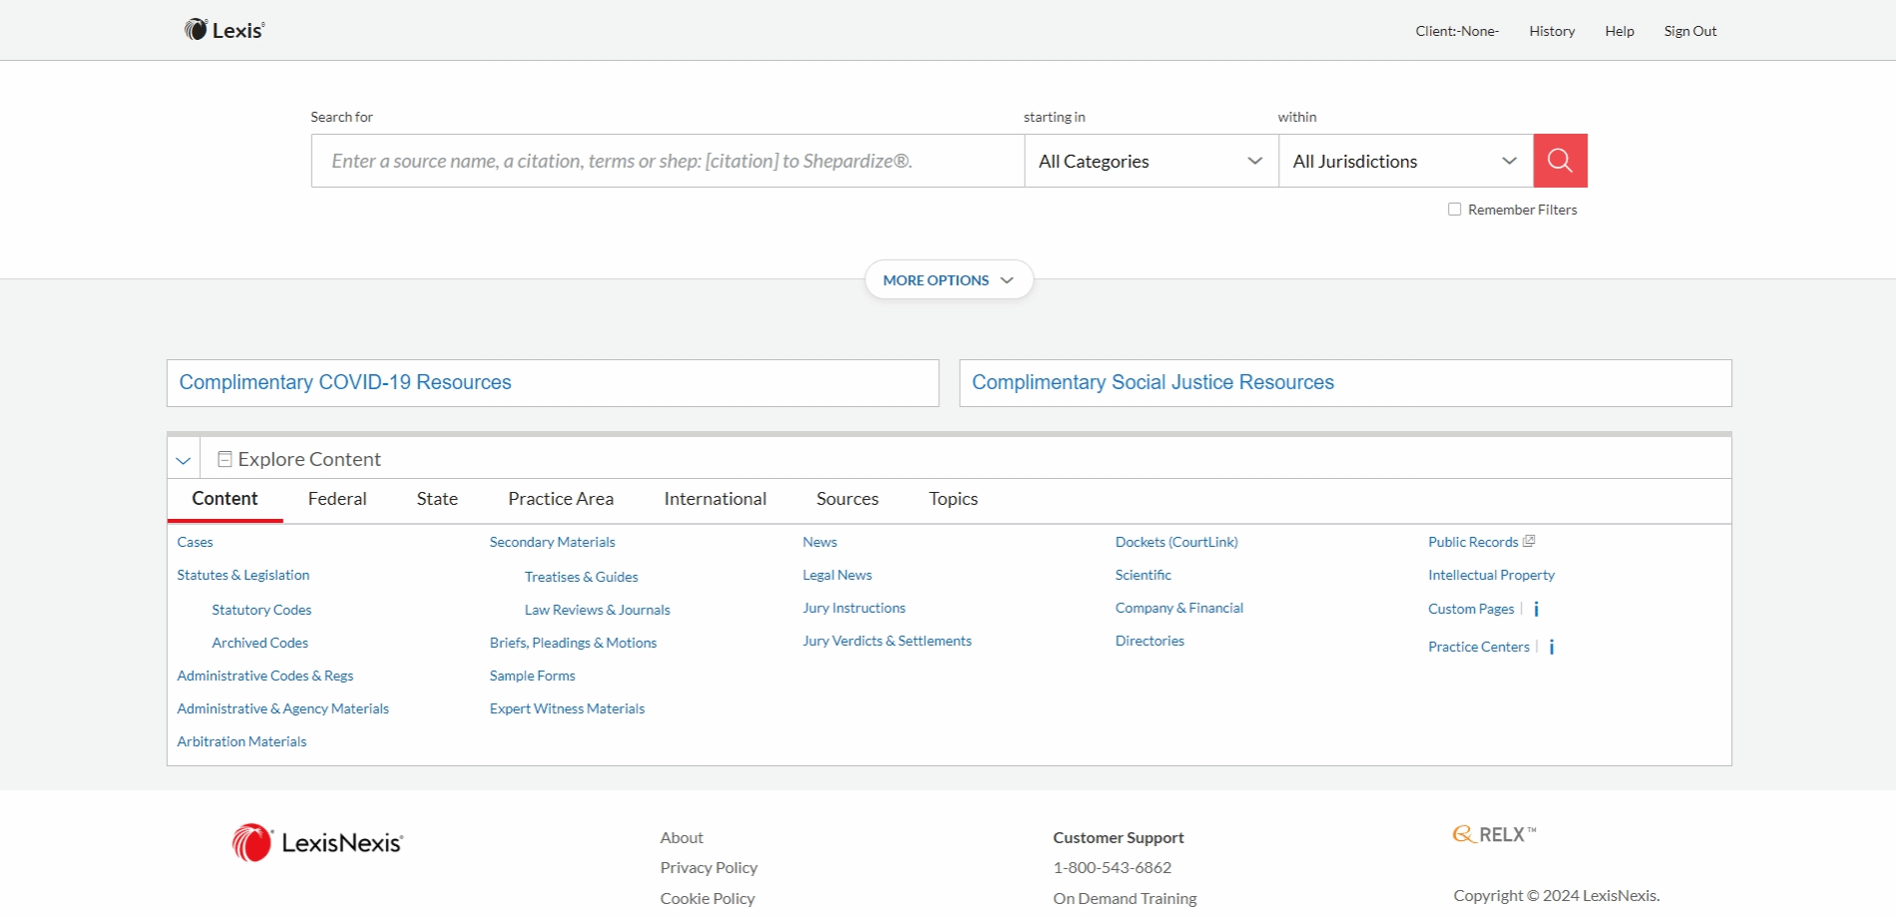
Task: Open Treatises & Guides
Action: point(581,577)
